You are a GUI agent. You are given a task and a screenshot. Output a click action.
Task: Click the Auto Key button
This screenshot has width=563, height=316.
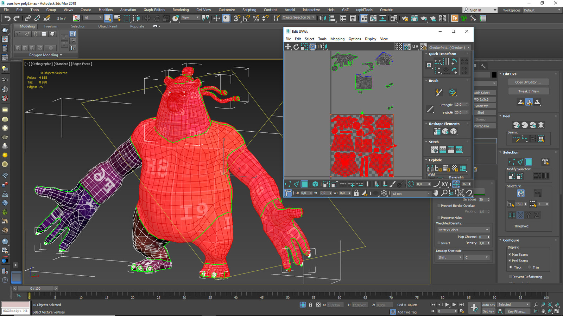(488, 305)
